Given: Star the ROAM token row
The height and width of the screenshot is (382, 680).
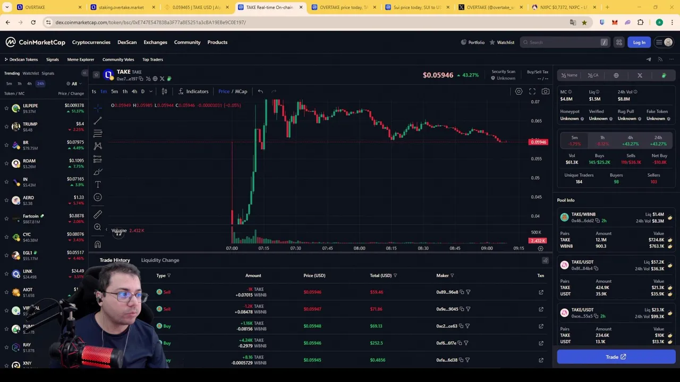Looking at the screenshot, I should pyautogui.click(x=6, y=163).
